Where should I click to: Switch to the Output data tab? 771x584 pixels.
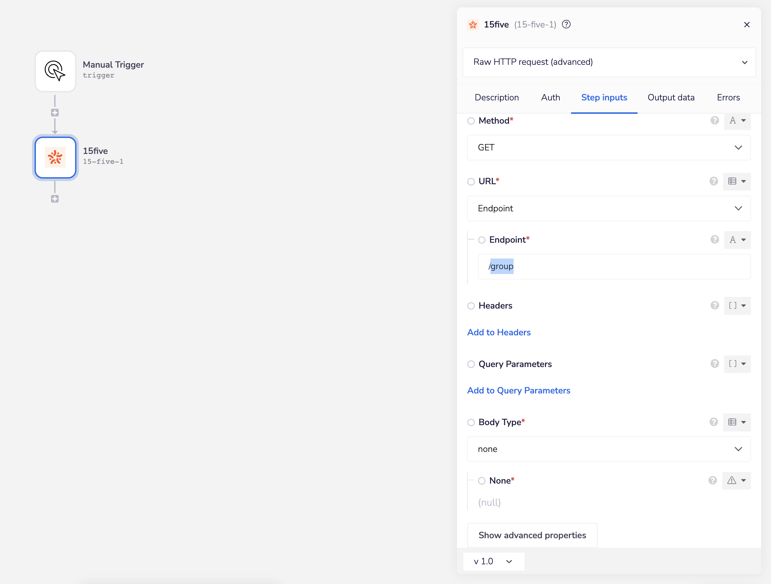[x=671, y=98]
